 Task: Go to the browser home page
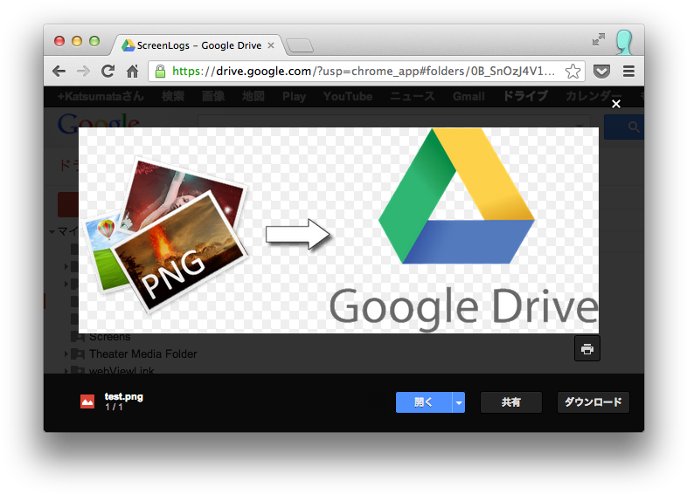coord(132,72)
